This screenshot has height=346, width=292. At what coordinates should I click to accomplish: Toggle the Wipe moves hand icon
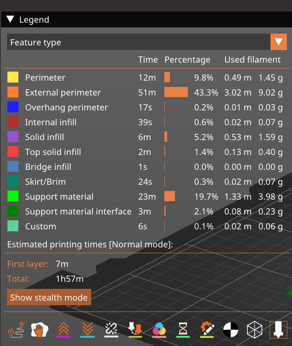(x=39, y=330)
